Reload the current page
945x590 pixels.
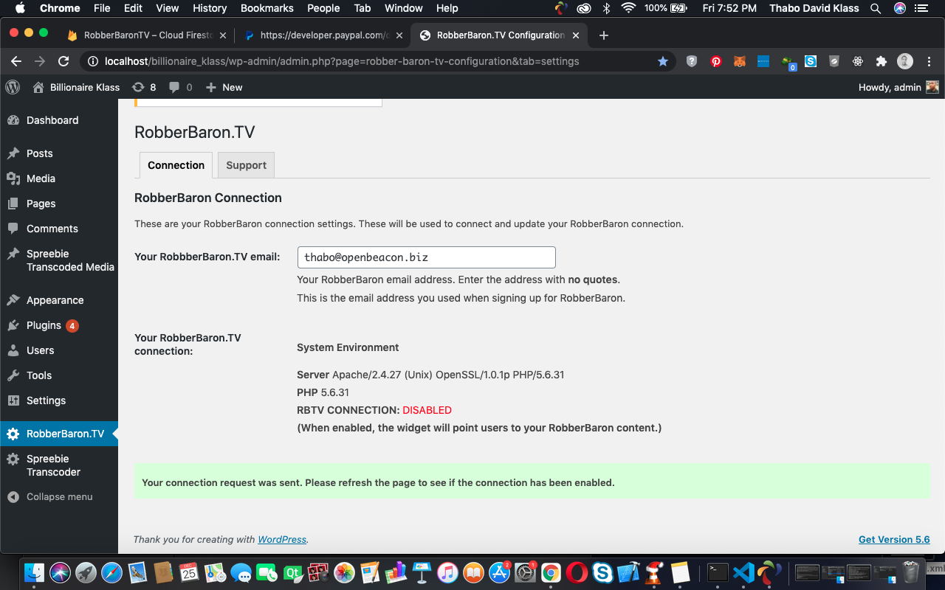point(63,61)
